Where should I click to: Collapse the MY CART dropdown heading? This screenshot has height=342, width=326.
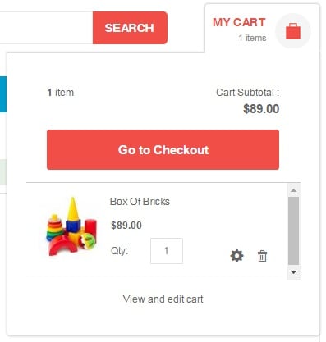[x=239, y=22]
